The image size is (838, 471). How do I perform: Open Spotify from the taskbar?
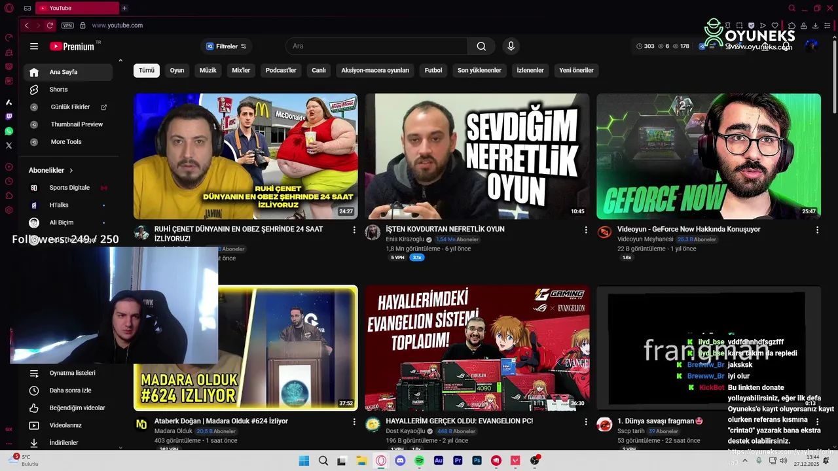419,461
